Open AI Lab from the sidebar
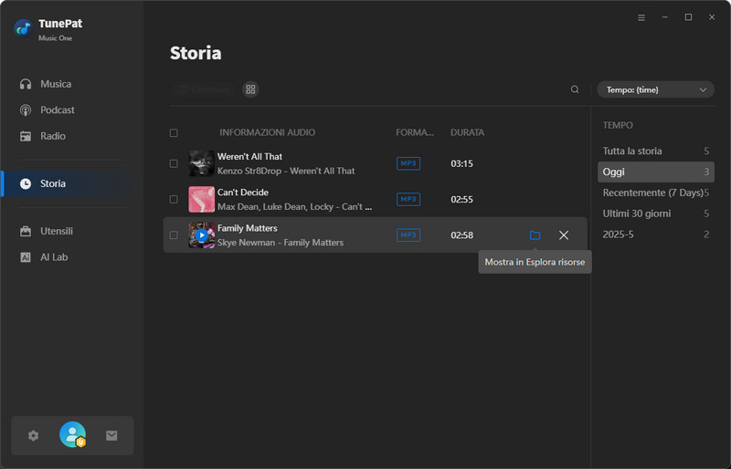 pos(53,257)
